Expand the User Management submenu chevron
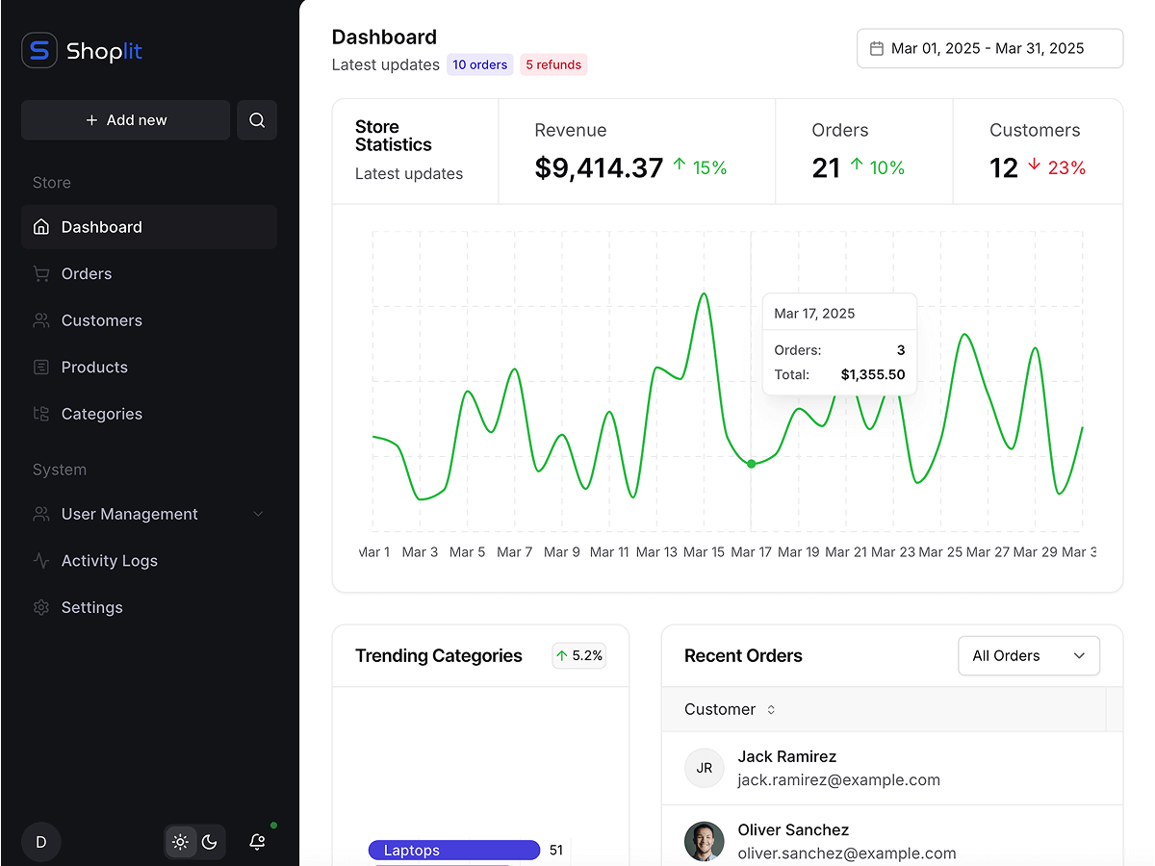Image resolution: width=1155 pixels, height=866 pixels. (x=258, y=514)
